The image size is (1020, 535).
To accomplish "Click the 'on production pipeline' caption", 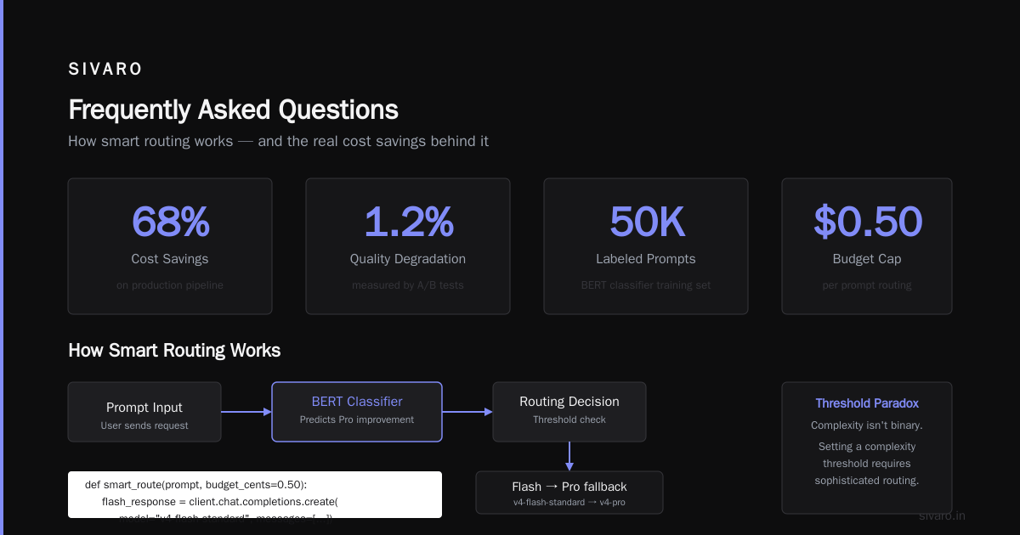I will 170,285.
